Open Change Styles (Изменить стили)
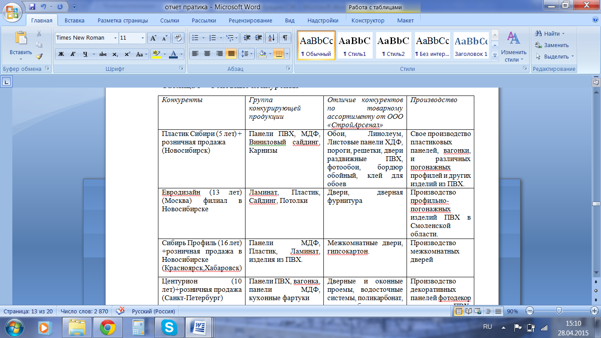 coord(513,47)
